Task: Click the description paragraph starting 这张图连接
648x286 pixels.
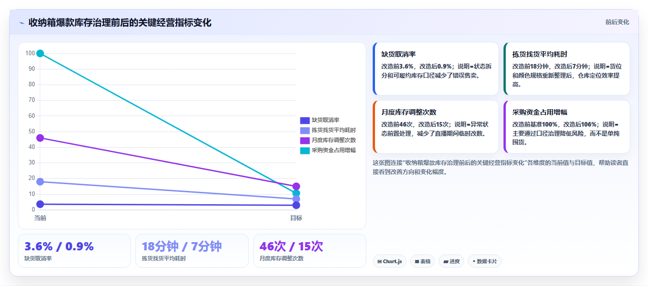Action: pyautogui.click(x=500, y=167)
